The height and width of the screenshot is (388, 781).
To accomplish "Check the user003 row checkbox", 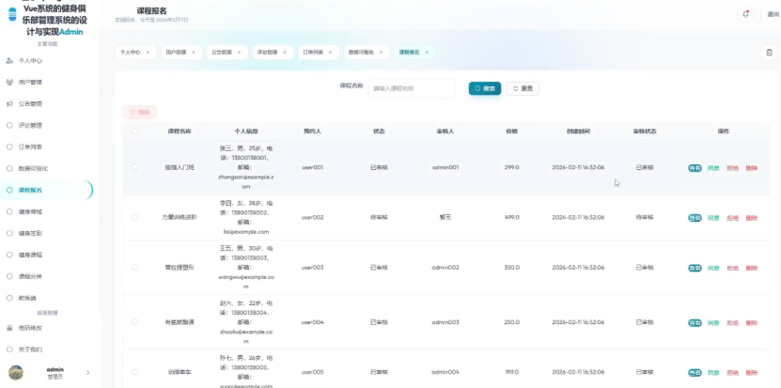I will coord(135,268).
